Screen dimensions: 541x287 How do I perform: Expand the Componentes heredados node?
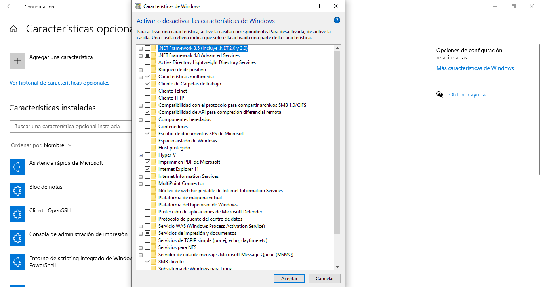click(141, 120)
